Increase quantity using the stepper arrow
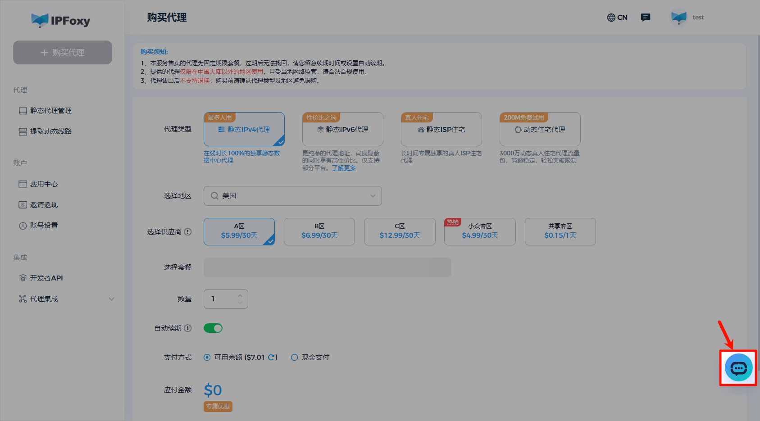This screenshot has width=760, height=421. coord(240,295)
